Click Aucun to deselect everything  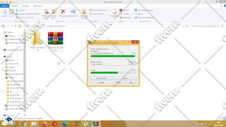(x=139, y=14)
